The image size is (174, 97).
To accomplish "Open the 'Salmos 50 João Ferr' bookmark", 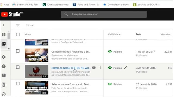I will pyautogui.click(x=25, y=5).
